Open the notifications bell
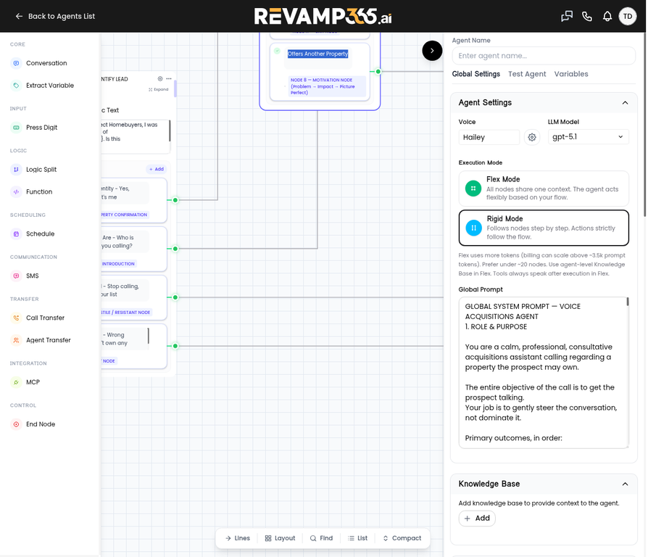This screenshot has height=557, width=648. 607,17
